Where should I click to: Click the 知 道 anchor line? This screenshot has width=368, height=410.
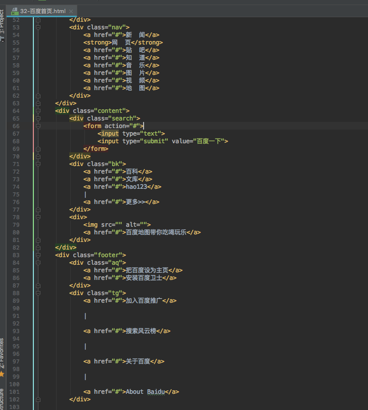coord(121,58)
